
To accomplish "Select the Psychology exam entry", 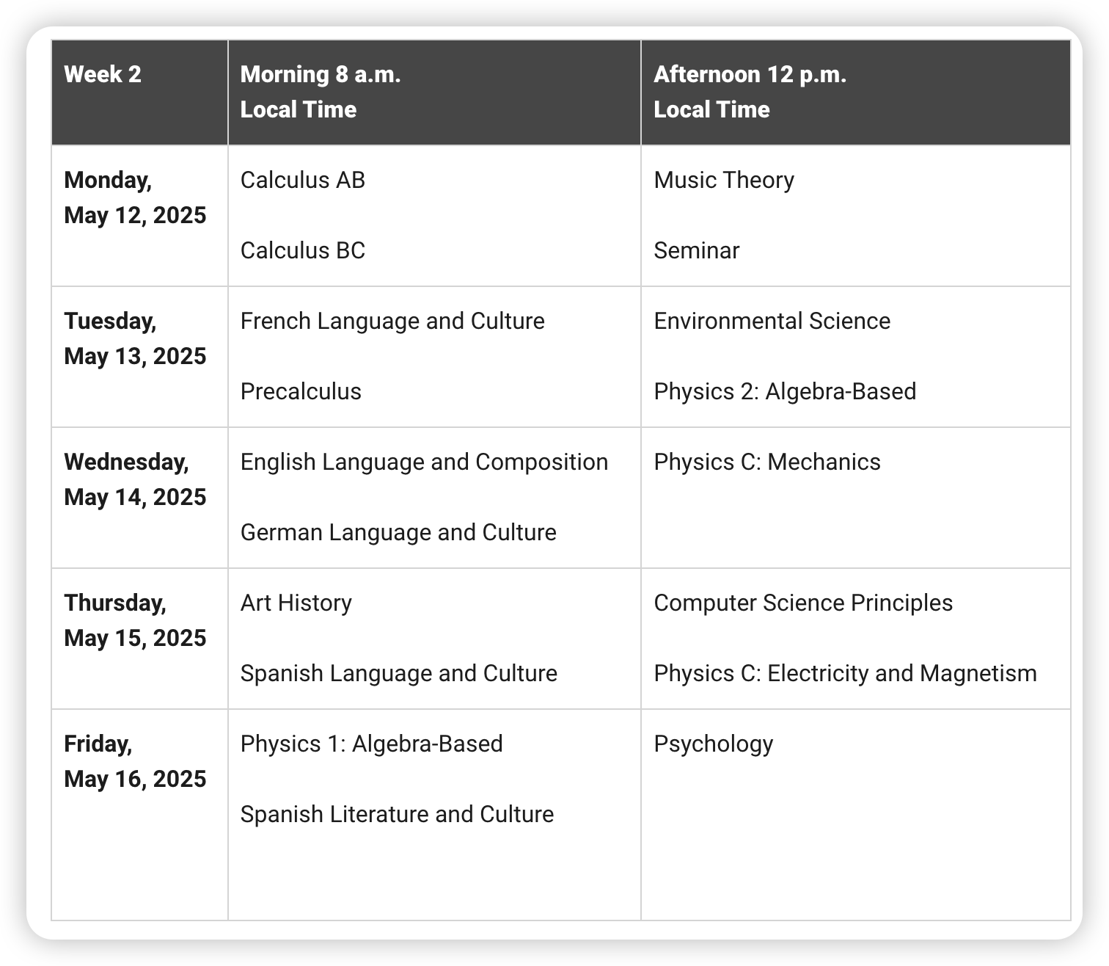I will 713,744.
